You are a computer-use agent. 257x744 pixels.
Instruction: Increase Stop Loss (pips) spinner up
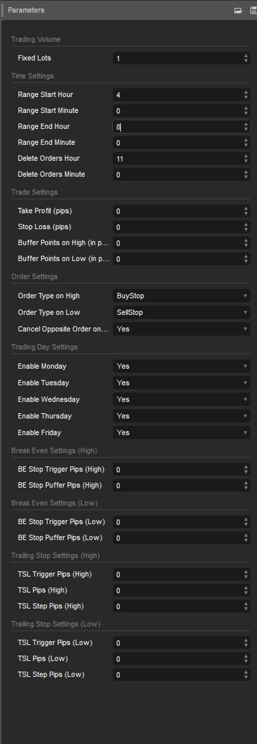pos(246,225)
